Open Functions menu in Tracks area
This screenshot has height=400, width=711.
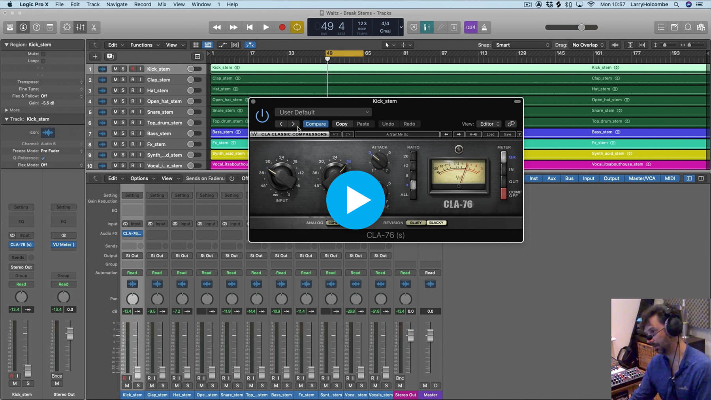click(145, 45)
